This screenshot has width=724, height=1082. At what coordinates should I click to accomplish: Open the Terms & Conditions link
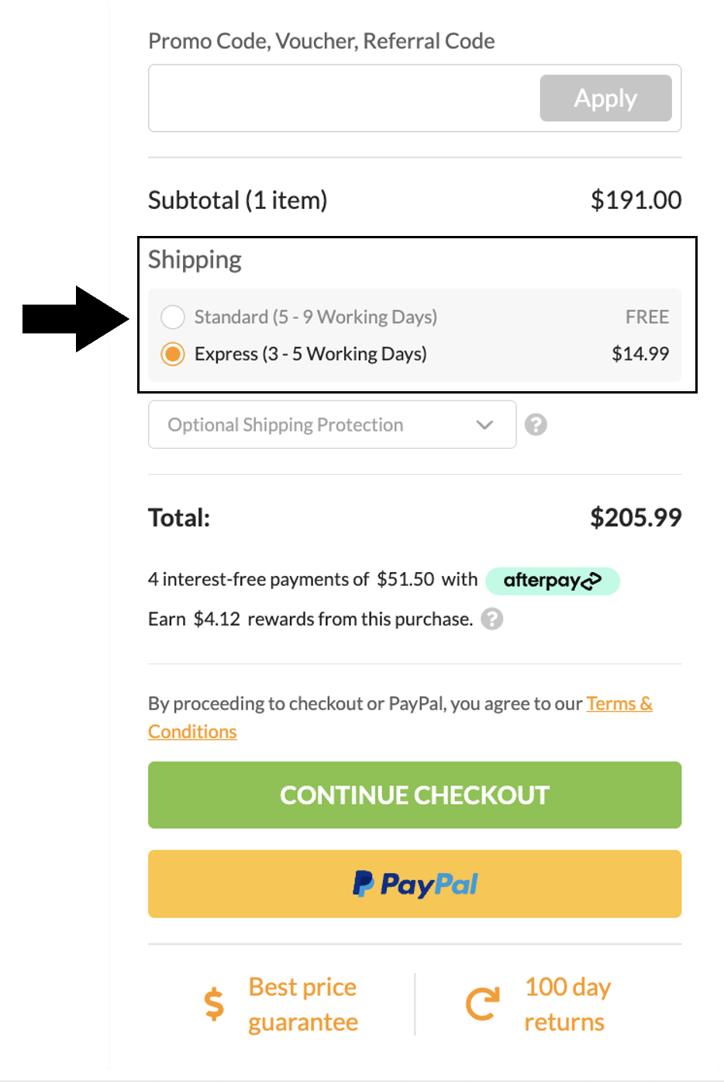619,704
